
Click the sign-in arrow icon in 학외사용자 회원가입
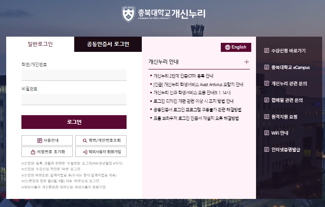point(85,152)
